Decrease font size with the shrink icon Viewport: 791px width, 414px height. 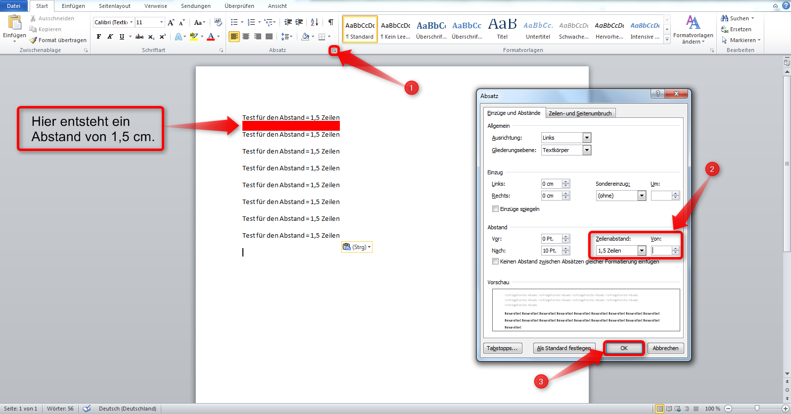[x=182, y=22]
